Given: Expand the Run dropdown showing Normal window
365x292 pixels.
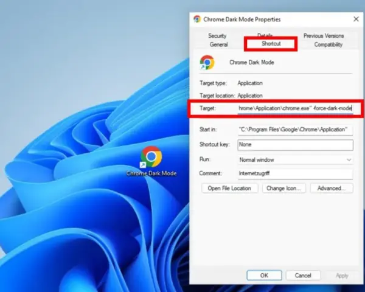Looking at the screenshot, I should point(295,160).
